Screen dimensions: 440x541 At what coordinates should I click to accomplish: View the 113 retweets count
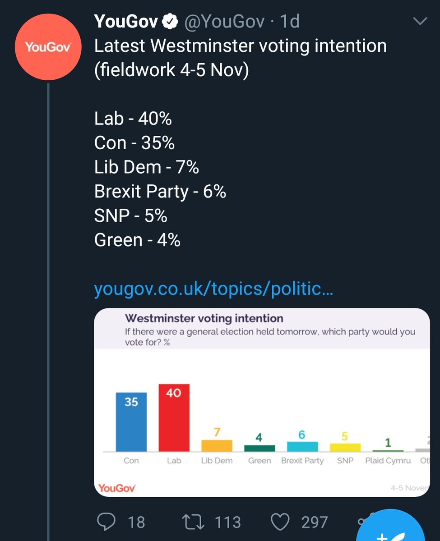coord(228,522)
